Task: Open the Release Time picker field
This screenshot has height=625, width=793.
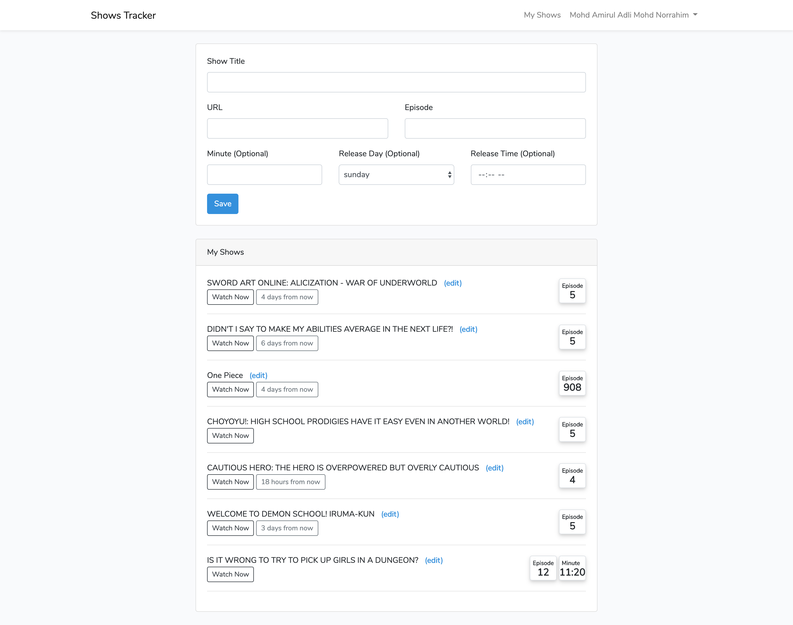Action: click(x=528, y=175)
